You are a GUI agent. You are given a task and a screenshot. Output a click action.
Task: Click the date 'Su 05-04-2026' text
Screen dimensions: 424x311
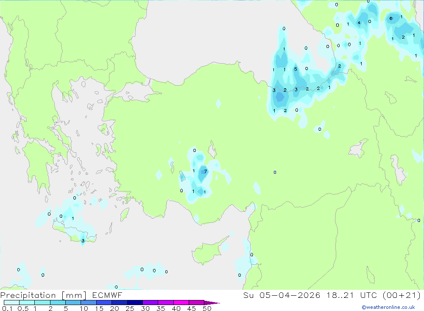point(282,295)
